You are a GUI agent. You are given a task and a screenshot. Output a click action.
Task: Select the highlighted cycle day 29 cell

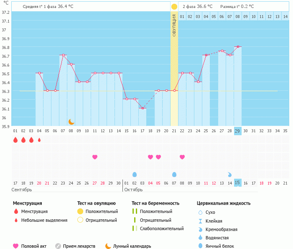pos(237,131)
